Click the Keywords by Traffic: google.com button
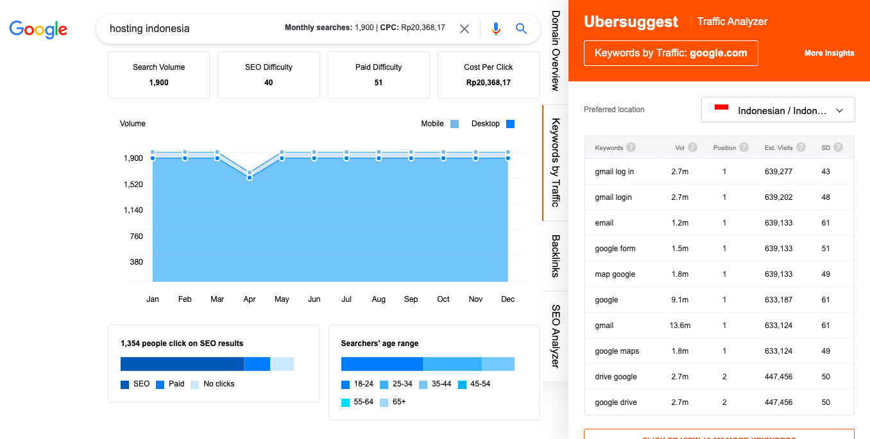This screenshot has height=439, width=870. point(670,53)
